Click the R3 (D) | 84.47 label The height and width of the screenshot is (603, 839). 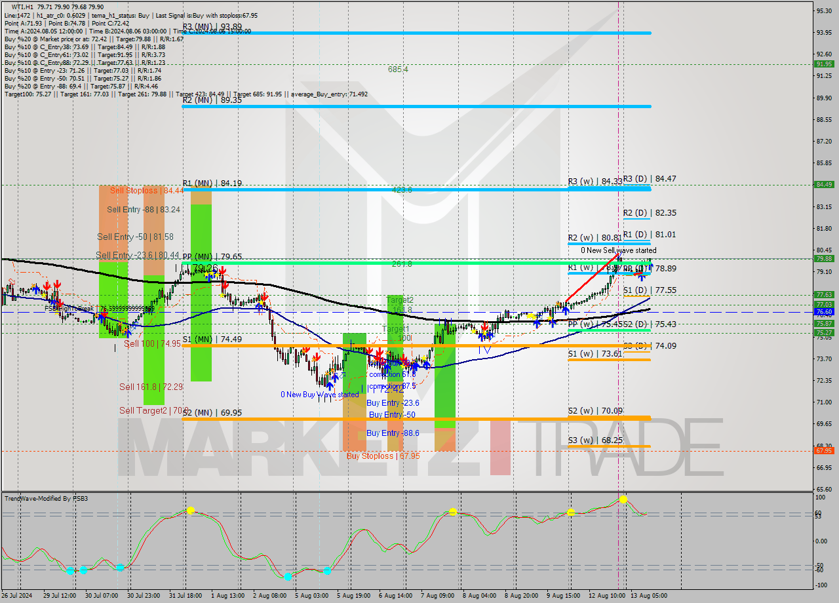point(650,178)
